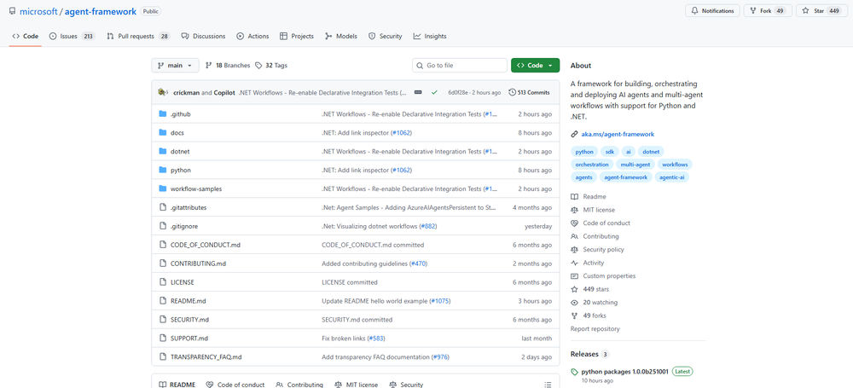Open the Models tab
The height and width of the screenshot is (388, 853).
(341, 36)
